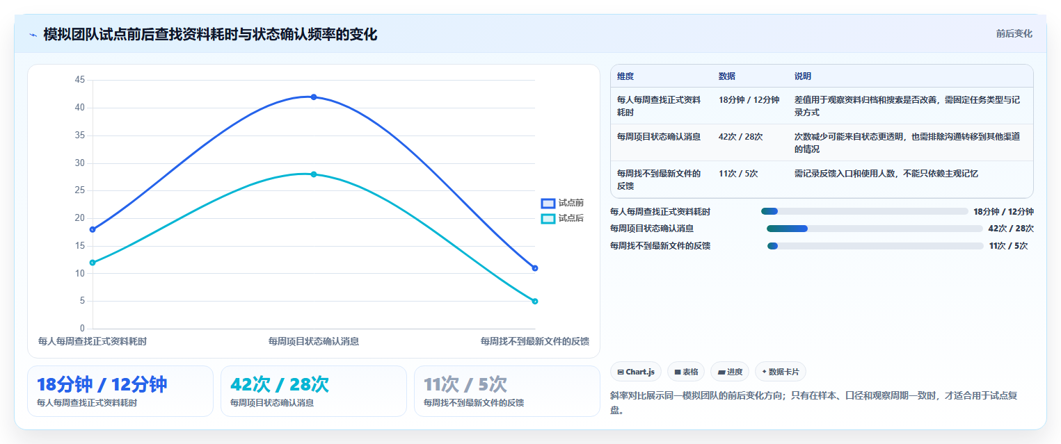Click table row label 每人每周查找正式资料耗时
Image resolution: width=1061 pixels, height=444 pixels.
(659, 106)
